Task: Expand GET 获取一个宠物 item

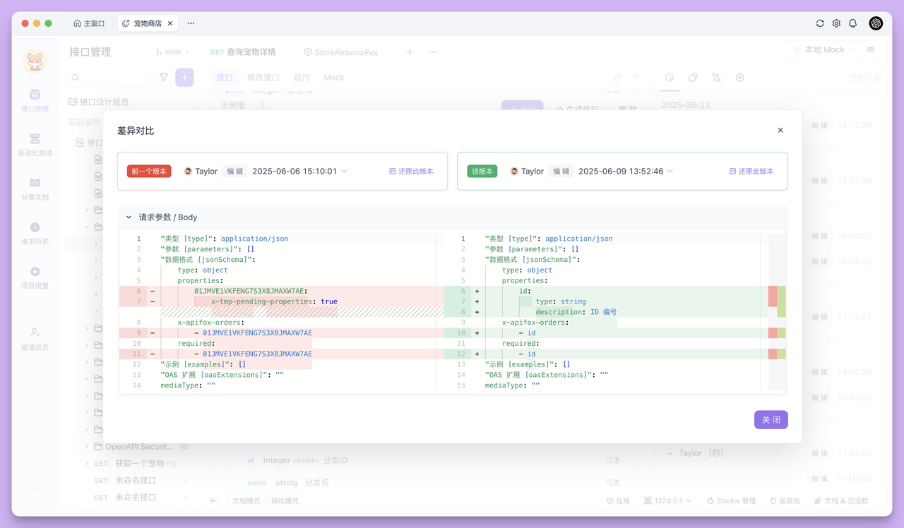Action: click(x=88, y=464)
